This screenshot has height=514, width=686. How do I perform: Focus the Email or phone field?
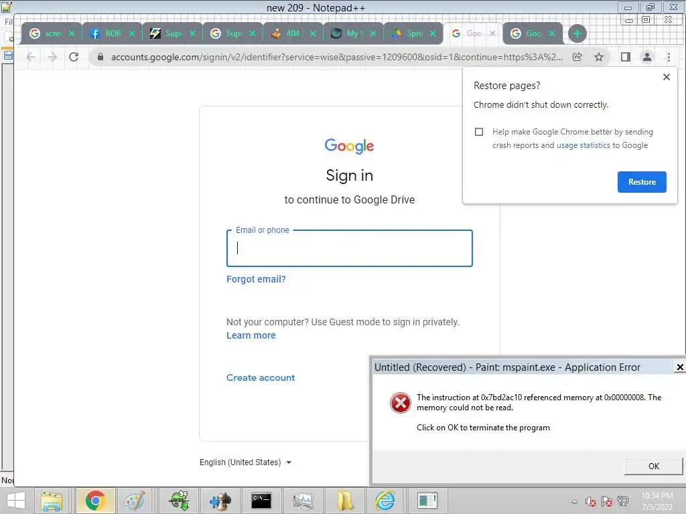click(350, 248)
